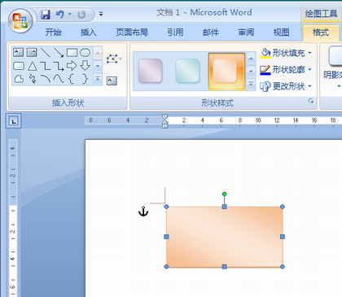Choose the right brace shape

(x=85, y=79)
